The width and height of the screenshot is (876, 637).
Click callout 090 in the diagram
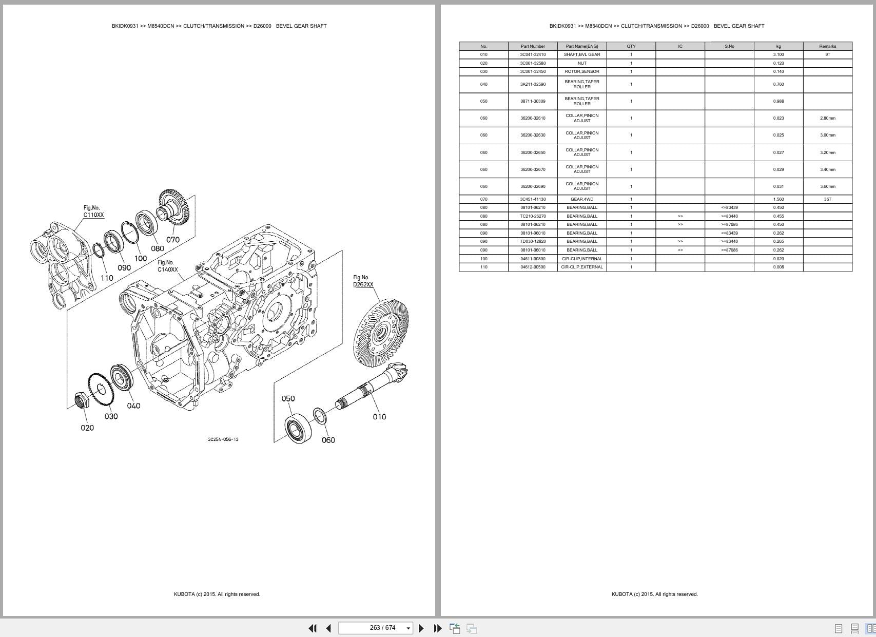[124, 267]
